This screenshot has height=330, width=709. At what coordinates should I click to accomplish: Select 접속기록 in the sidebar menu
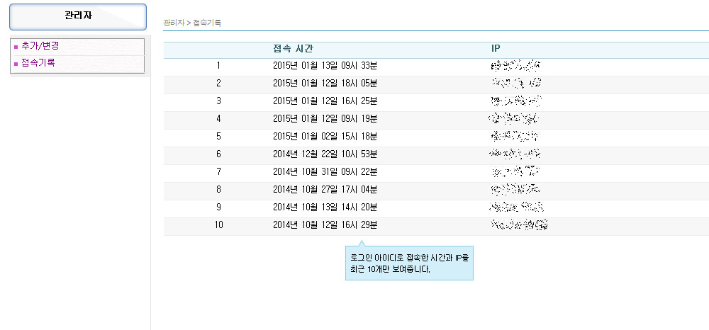38,63
